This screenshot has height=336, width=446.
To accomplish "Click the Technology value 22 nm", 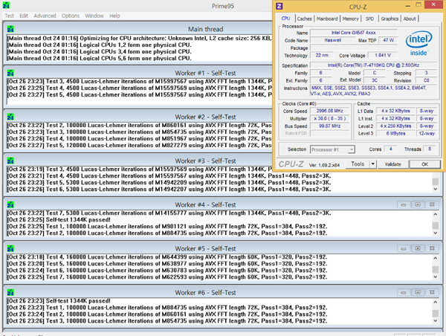I will tap(322, 55).
